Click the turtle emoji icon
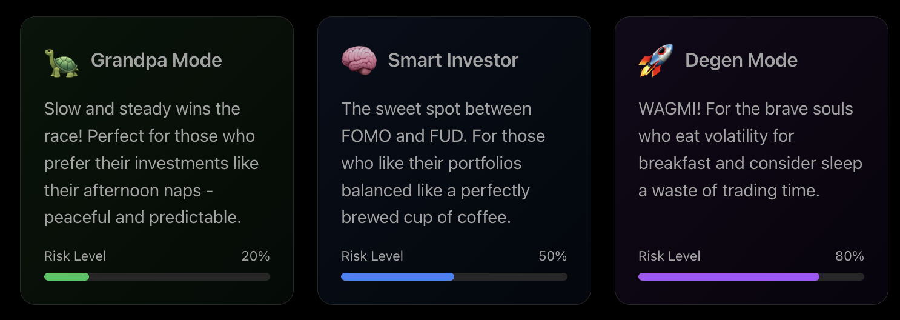The height and width of the screenshot is (320, 900). pyautogui.click(x=61, y=61)
